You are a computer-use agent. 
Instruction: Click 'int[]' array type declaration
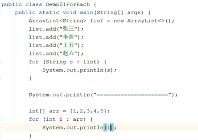pos(37,111)
